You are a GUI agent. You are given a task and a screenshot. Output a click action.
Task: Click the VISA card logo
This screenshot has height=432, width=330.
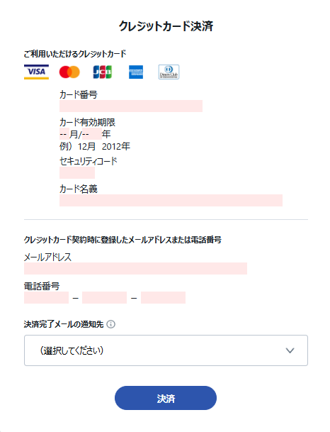coord(36,72)
